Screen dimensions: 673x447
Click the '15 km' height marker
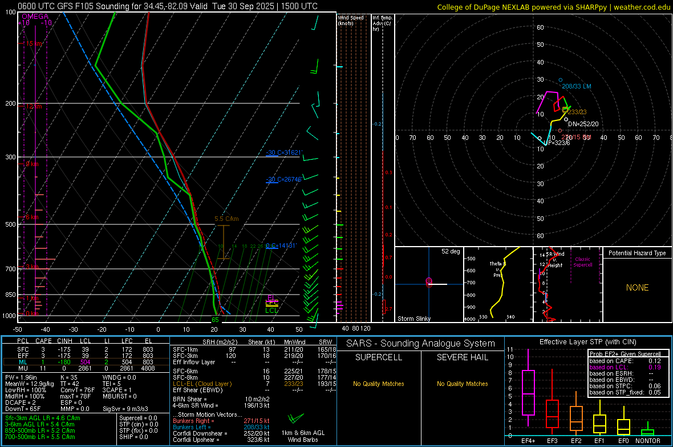click(x=34, y=43)
